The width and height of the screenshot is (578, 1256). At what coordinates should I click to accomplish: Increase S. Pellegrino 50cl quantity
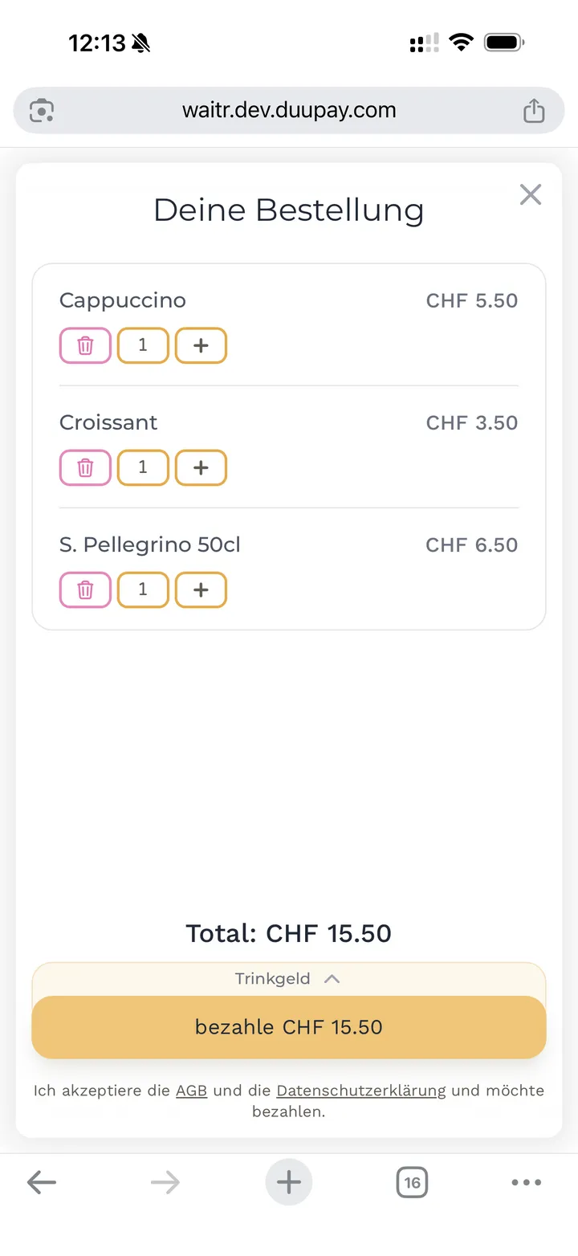[201, 590]
